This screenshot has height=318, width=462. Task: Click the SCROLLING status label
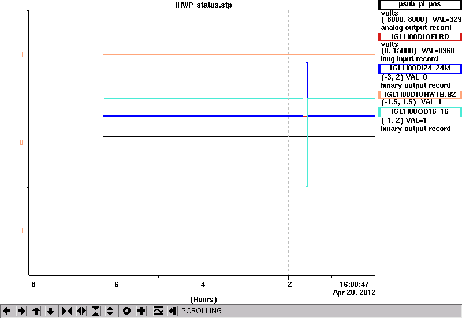202,311
